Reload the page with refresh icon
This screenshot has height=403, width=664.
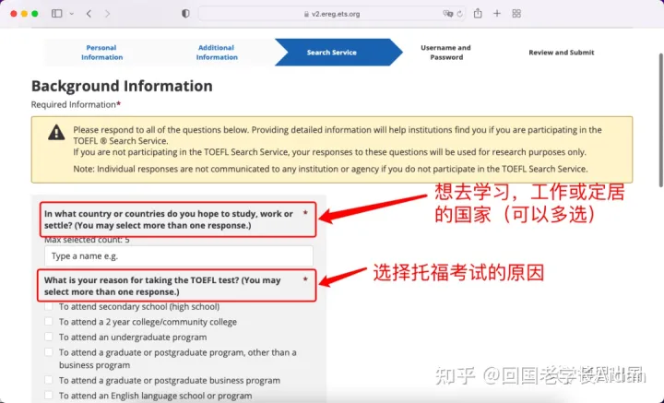click(459, 14)
